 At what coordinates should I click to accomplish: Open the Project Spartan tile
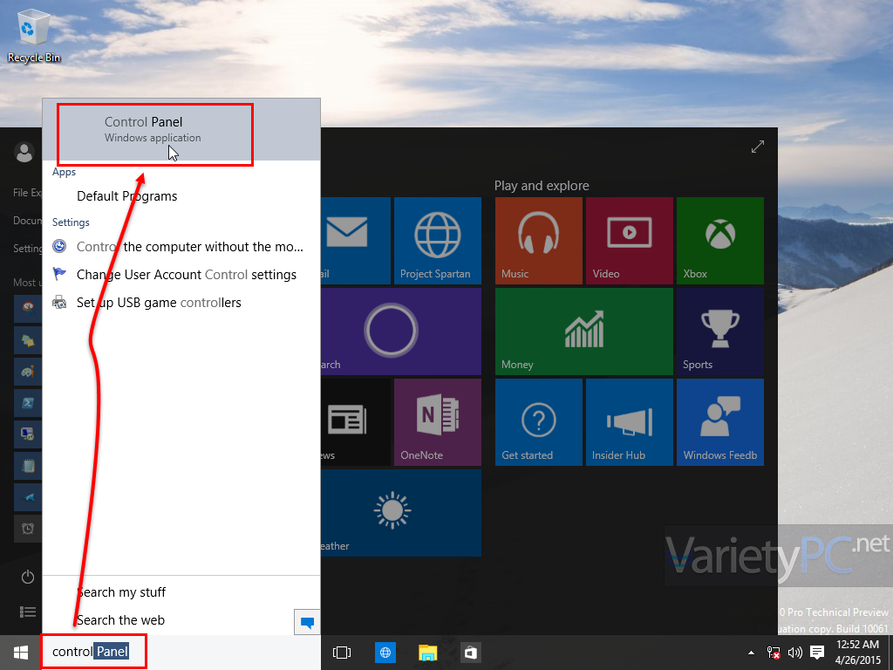coord(438,241)
